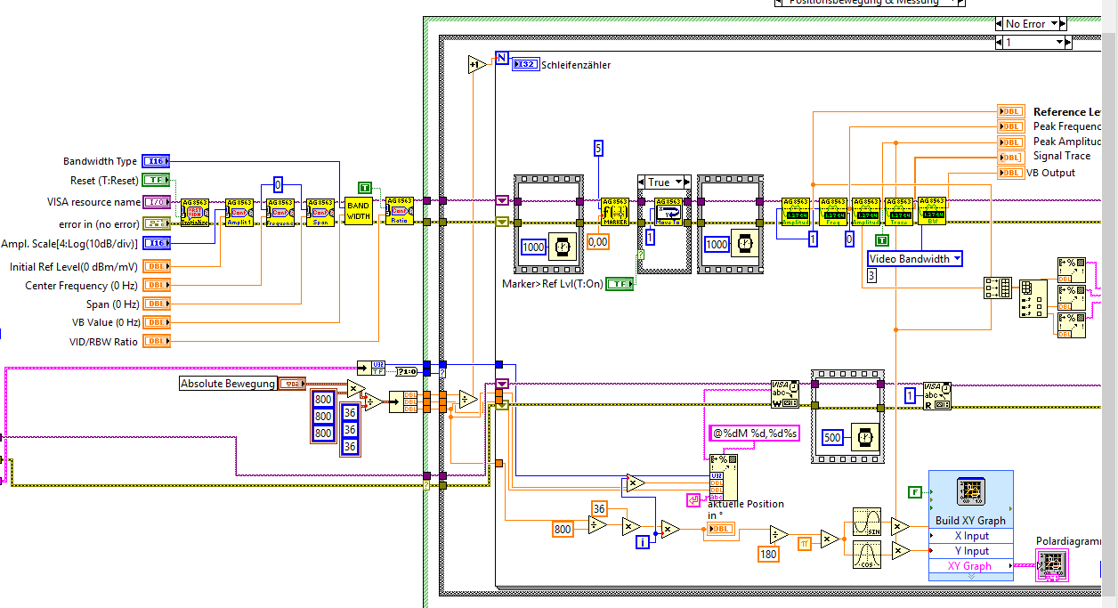The image size is (1118, 608).
Task: Select the pi constant node
Action: coord(804,543)
